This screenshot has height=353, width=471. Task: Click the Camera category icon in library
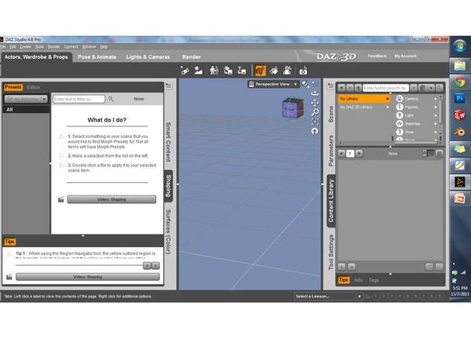pyautogui.click(x=400, y=99)
